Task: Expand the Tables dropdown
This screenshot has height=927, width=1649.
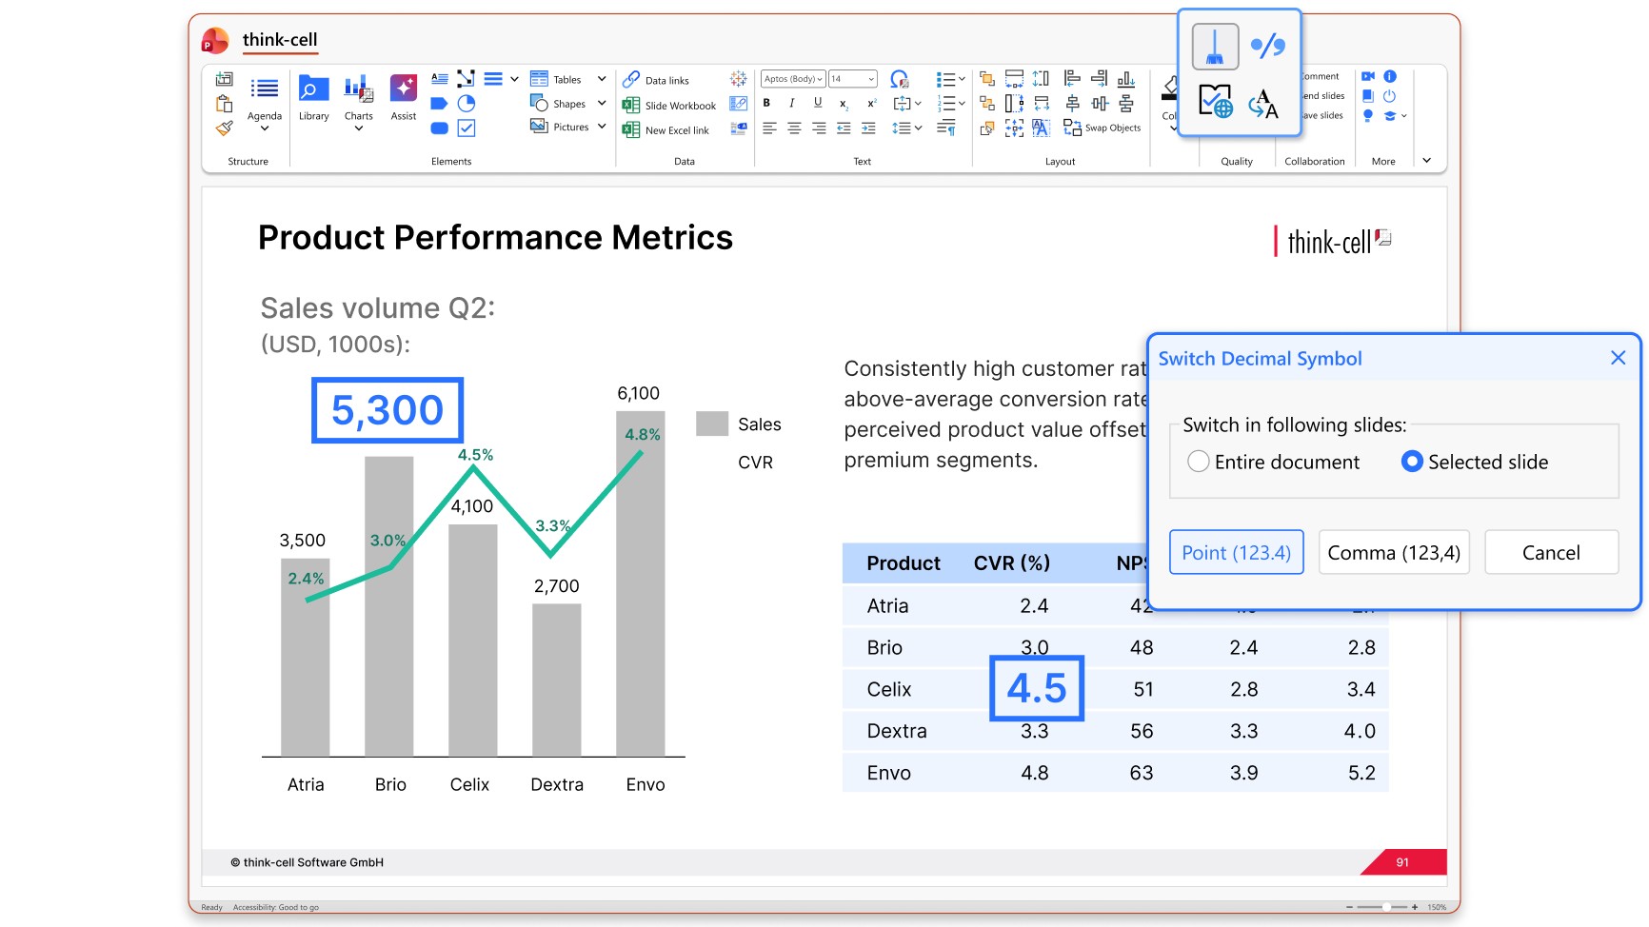Action: (x=602, y=79)
